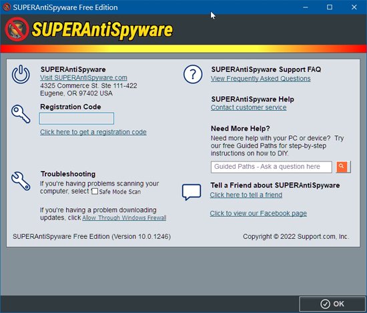The height and width of the screenshot is (313, 367).
Task: Confirm with the OK button
Action: click(332, 304)
